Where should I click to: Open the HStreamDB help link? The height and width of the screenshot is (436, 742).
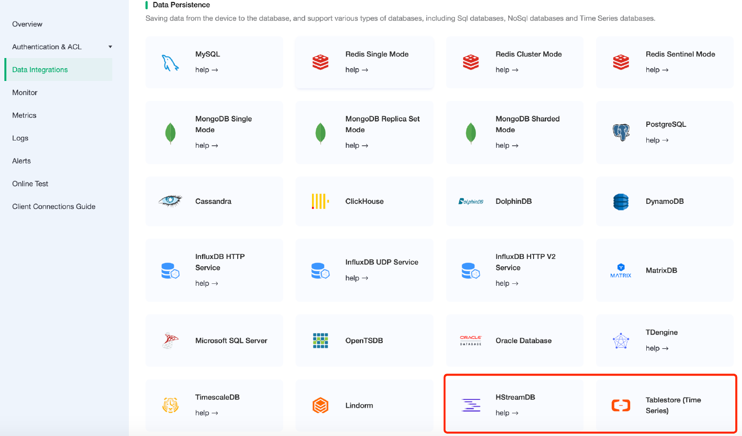click(x=507, y=413)
